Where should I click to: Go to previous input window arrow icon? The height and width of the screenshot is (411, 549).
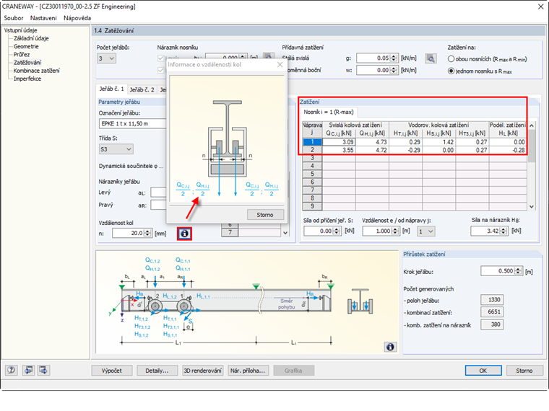pyautogui.click(x=29, y=370)
